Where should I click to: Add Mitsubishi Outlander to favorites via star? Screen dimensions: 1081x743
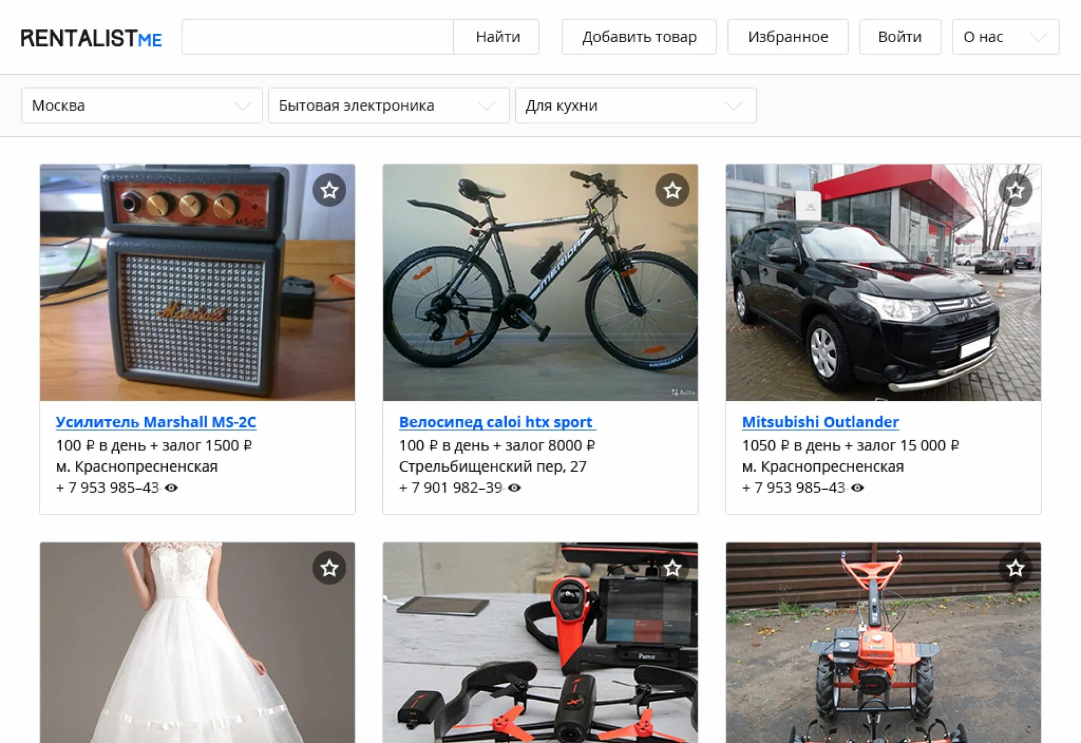[1015, 190]
